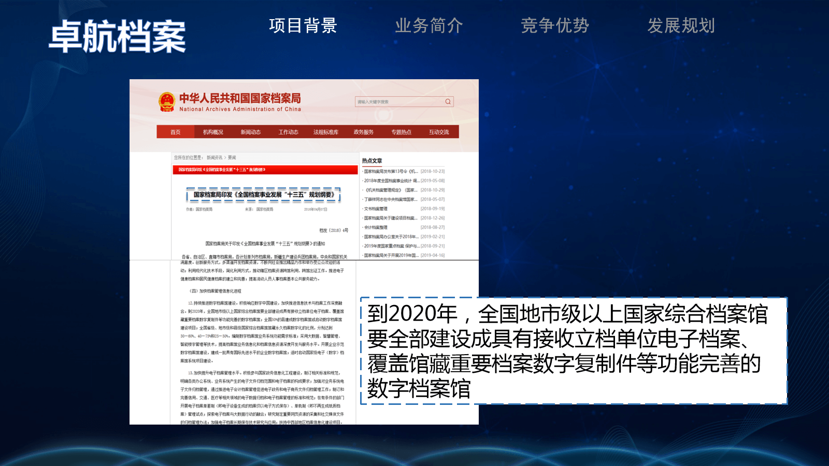This screenshot has width=829, height=466.
Task: Click the search magnifier icon
Action: click(x=448, y=101)
